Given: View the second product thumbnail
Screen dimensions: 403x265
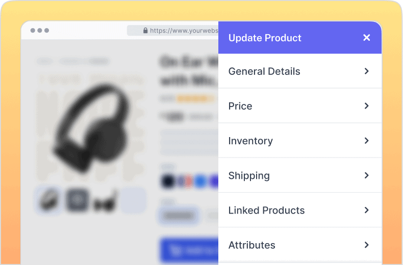Looking at the screenshot, I should (78, 200).
